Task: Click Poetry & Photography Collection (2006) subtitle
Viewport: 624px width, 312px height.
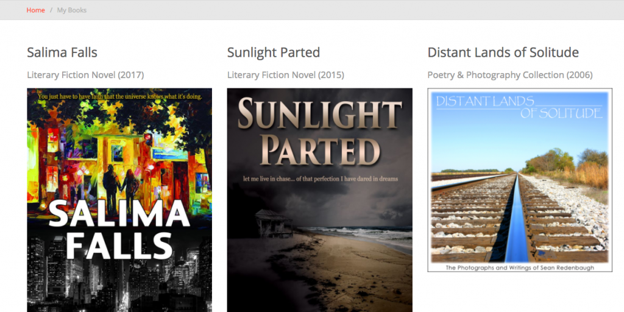Action: [509, 75]
